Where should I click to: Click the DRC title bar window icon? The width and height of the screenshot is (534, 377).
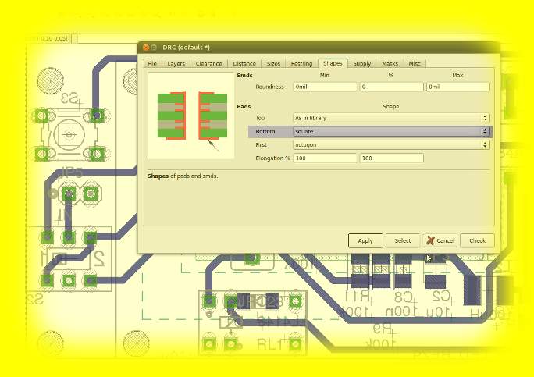(x=155, y=48)
